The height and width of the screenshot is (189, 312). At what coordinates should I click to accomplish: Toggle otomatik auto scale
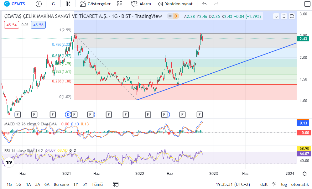point(300,184)
